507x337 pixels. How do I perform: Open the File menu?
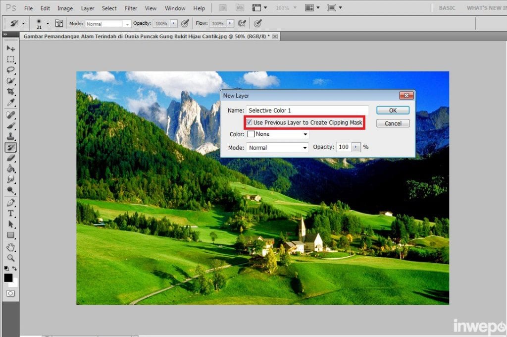pyautogui.click(x=28, y=8)
